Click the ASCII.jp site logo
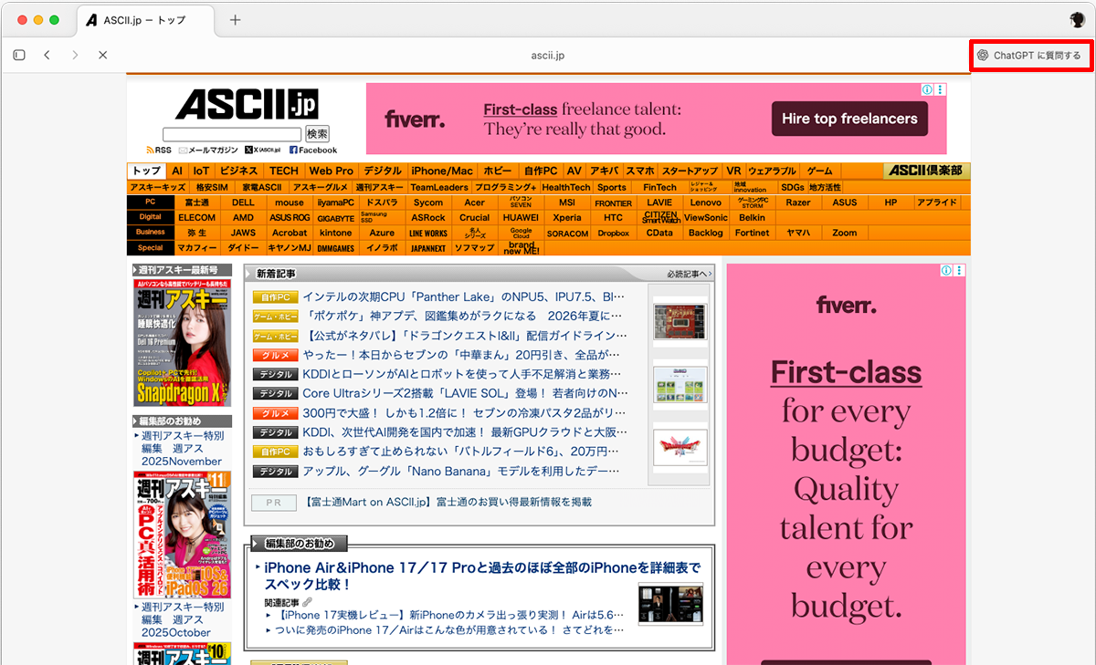This screenshot has height=665, width=1096. tap(246, 104)
